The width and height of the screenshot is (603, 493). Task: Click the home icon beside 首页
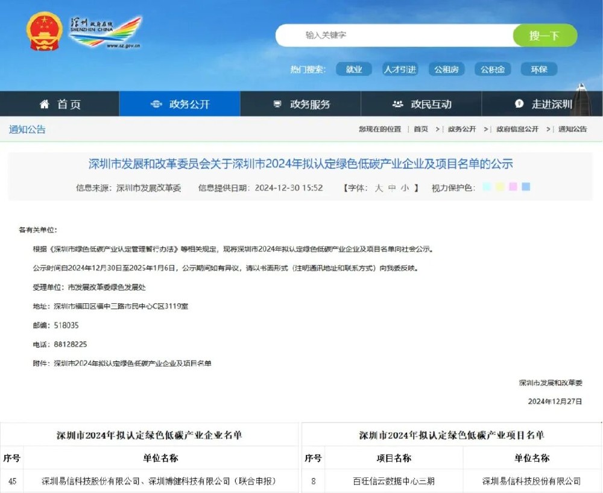(x=44, y=104)
